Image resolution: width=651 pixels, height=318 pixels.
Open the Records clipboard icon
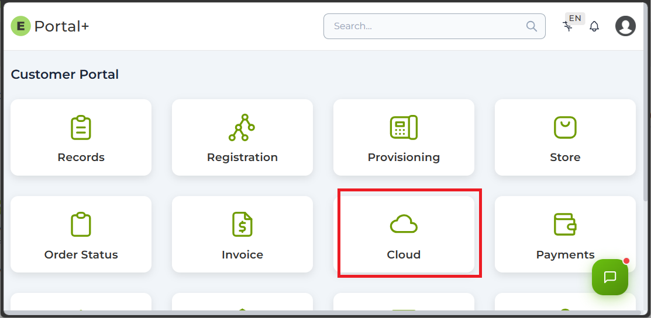click(81, 128)
